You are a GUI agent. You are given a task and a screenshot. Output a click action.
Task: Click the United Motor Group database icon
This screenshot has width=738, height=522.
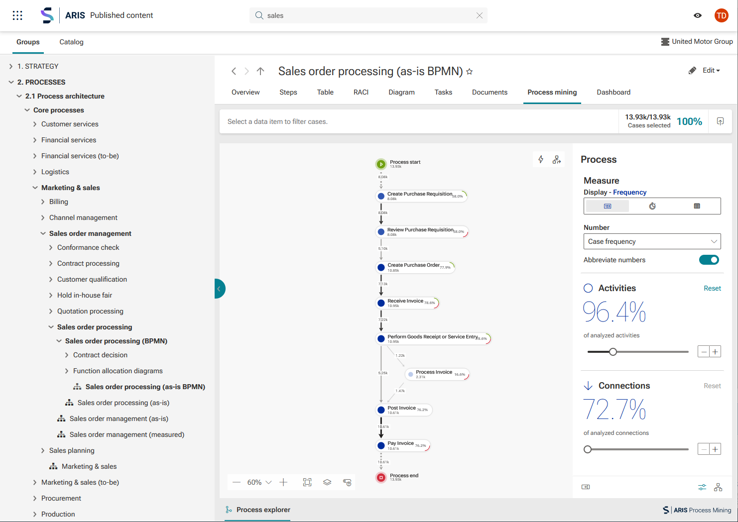665,42
